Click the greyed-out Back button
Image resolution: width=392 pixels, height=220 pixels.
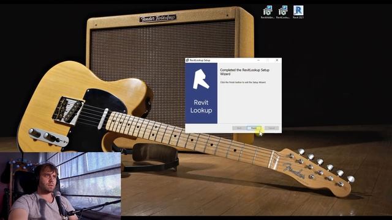click(x=239, y=128)
